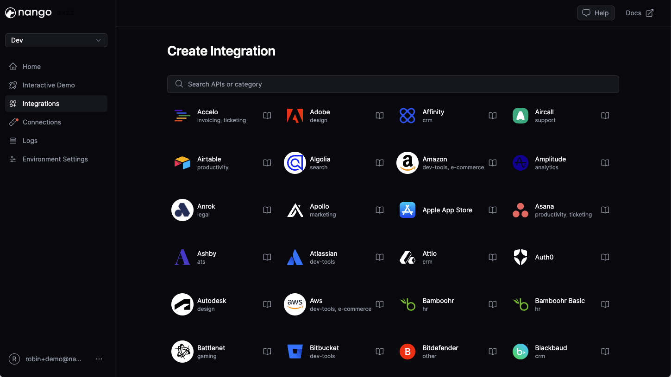Open Affinity docs book icon
The image size is (671, 377).
point(493,116)
